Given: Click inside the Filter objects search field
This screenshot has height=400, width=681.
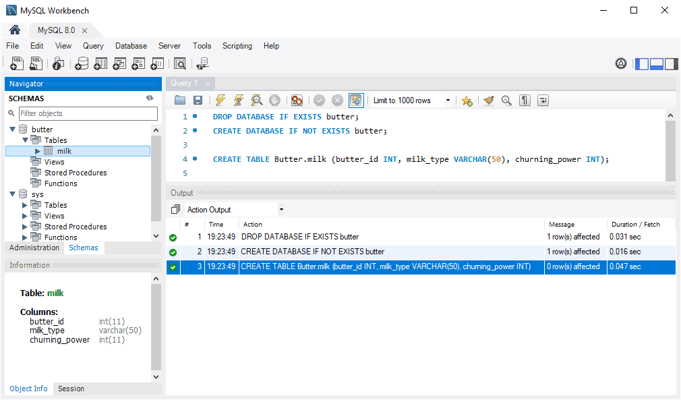Looking at the screenshot, I should 88,113.
